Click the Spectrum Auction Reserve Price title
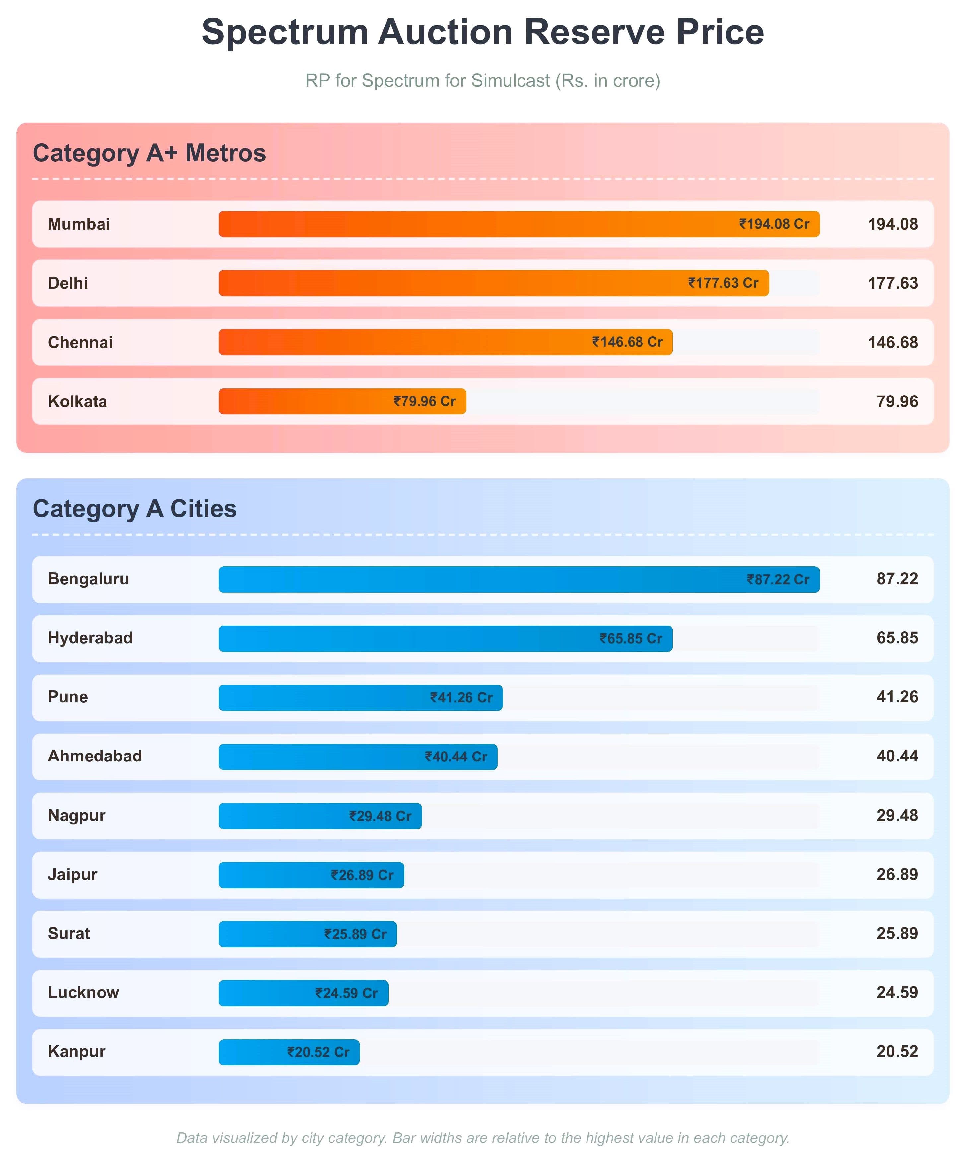 pos(482,32)
